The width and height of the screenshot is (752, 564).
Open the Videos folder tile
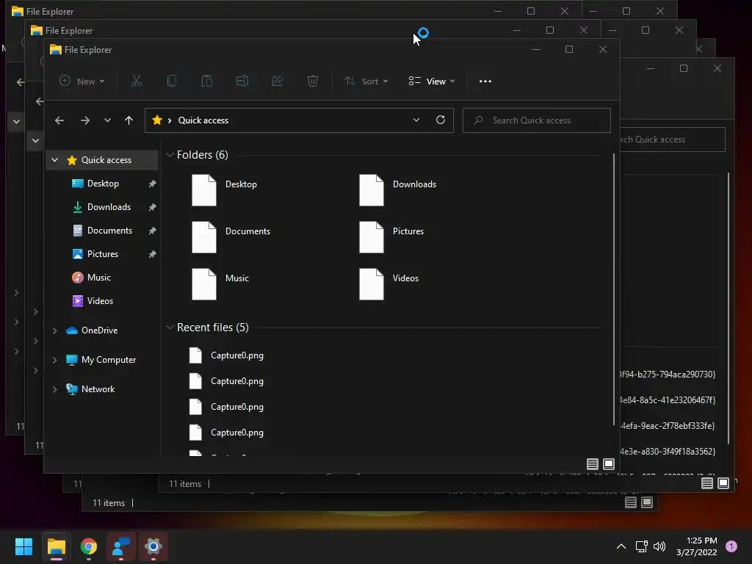pos(389,284)
